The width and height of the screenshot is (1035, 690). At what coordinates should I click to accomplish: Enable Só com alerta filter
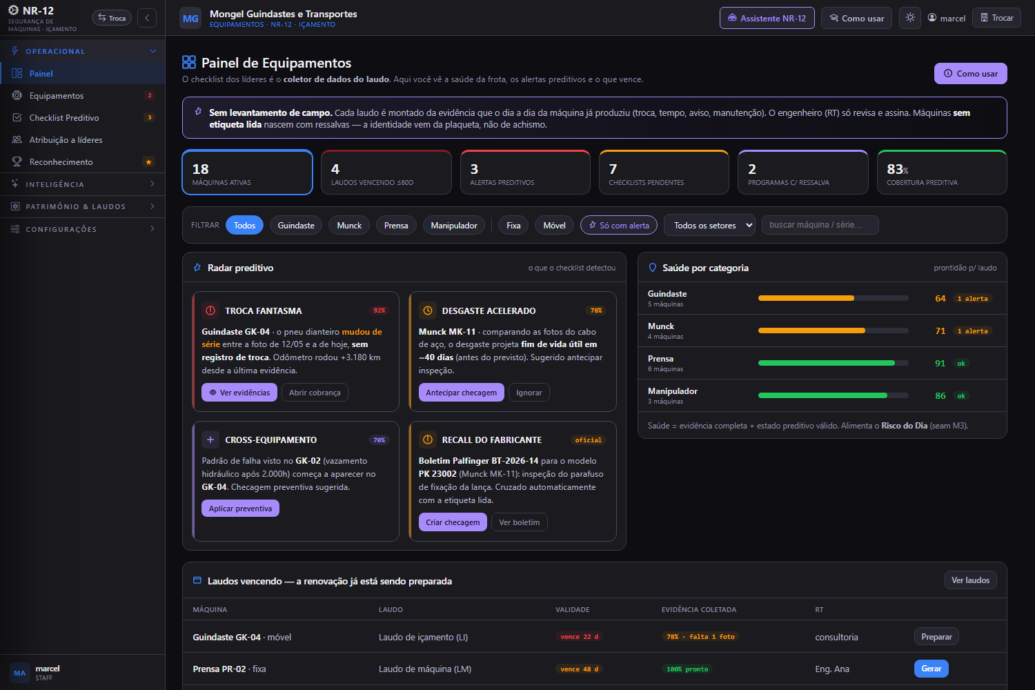pyautogui.click(x=619, y=225)
